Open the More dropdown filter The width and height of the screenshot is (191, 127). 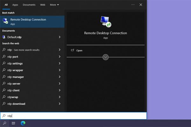(54, 5)
